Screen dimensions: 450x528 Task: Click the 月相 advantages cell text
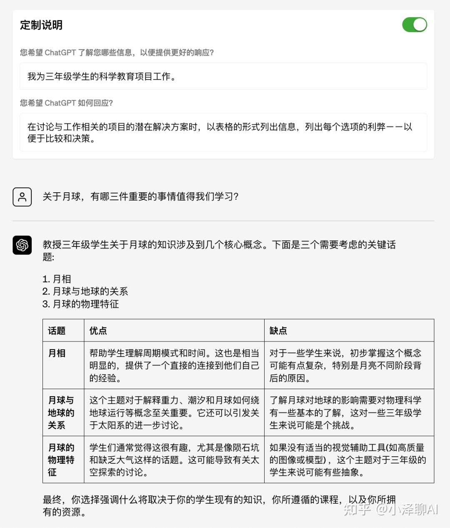[174, 365]
